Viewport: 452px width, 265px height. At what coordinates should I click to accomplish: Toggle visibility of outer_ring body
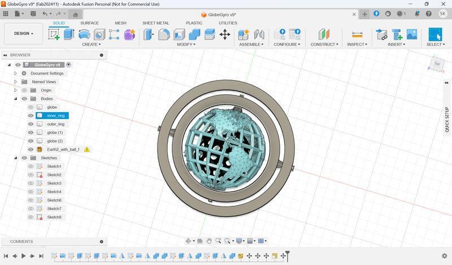[31, 124]
